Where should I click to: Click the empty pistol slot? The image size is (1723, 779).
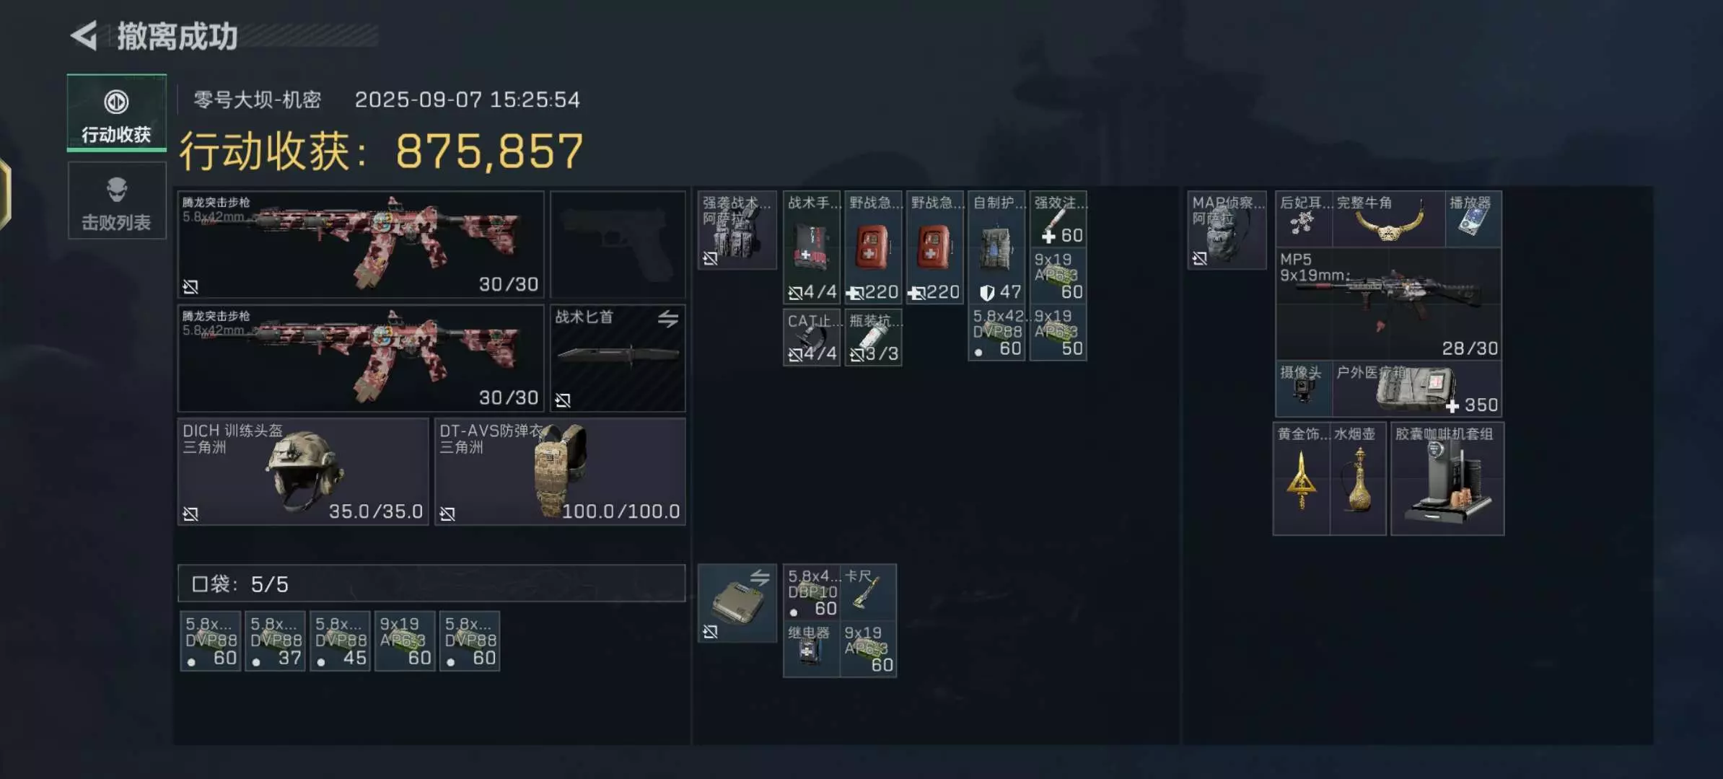pyautogui.click(x=618, y=245)
